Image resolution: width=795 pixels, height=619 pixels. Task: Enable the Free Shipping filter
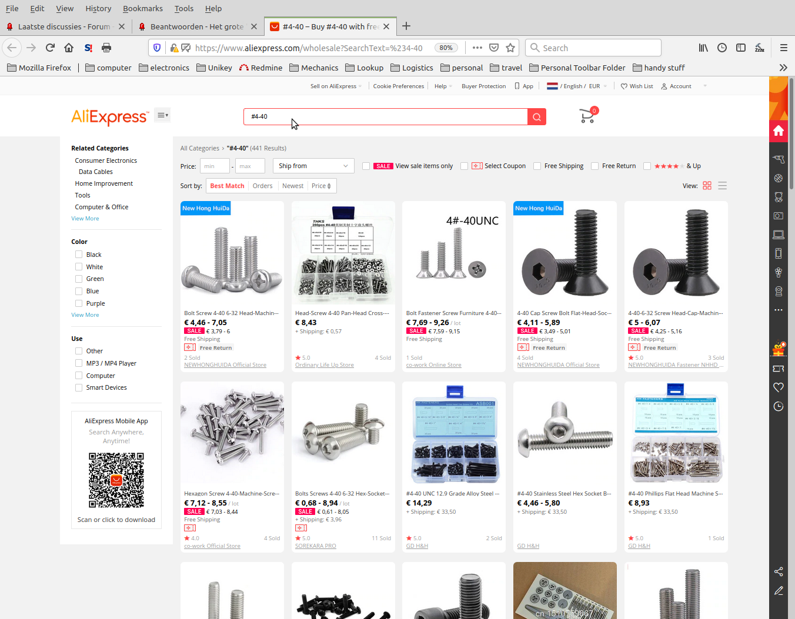pyautogui.click(x=537, y=166)
